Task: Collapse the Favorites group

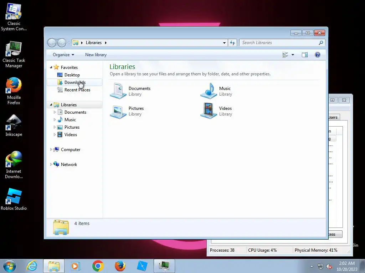Action: pos(51,67)
